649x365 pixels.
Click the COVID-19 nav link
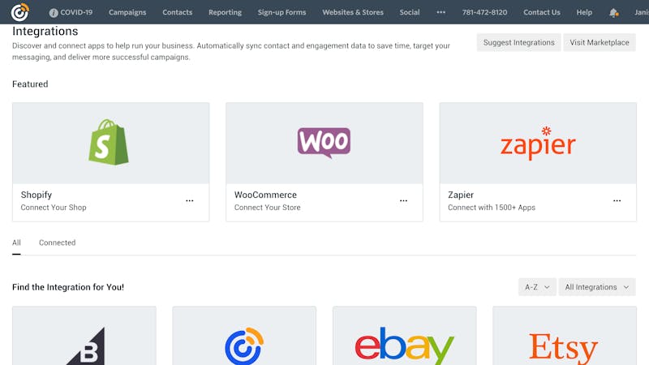click(x=76, y=12)
